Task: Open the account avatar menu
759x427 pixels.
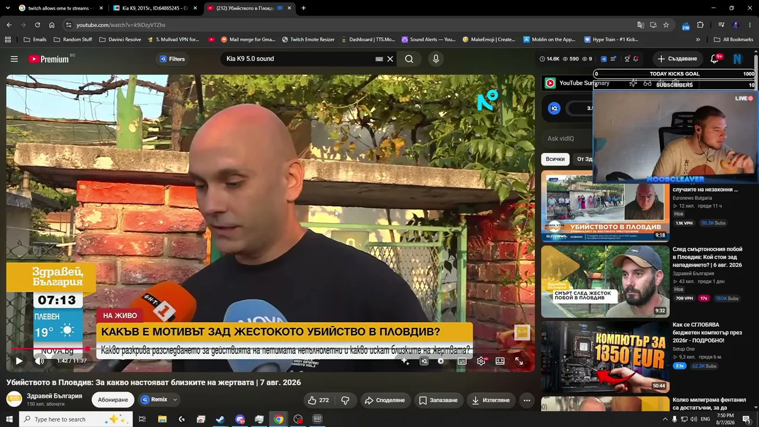Action: pos(738,59)
